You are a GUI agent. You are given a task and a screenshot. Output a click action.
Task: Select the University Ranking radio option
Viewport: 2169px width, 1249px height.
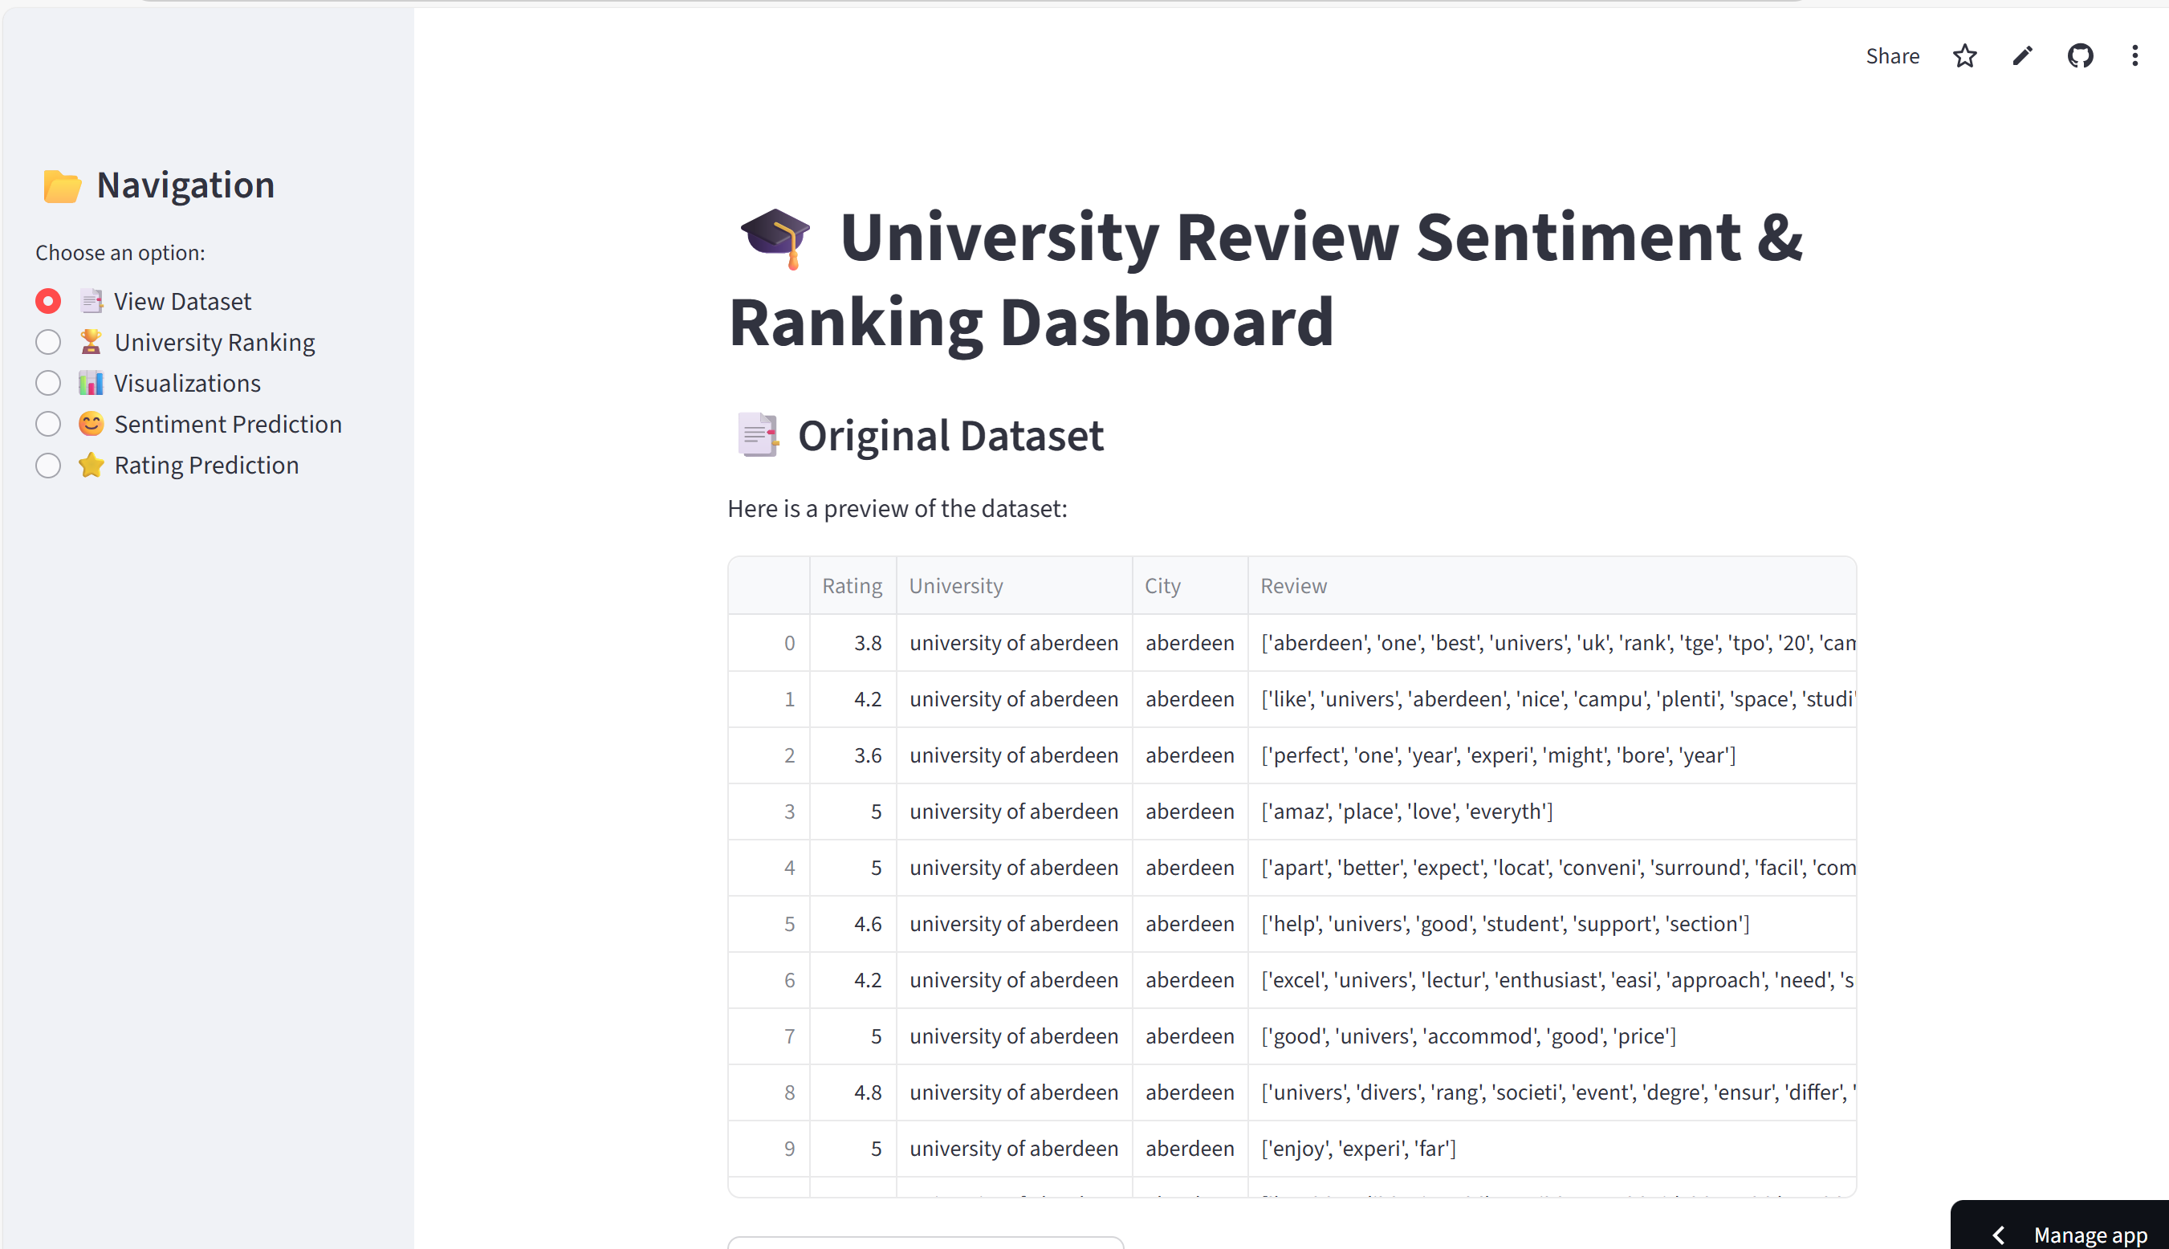[48, 341]
